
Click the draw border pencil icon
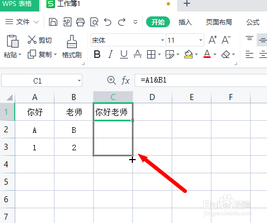pyautogui.click(x=170, y=54)
